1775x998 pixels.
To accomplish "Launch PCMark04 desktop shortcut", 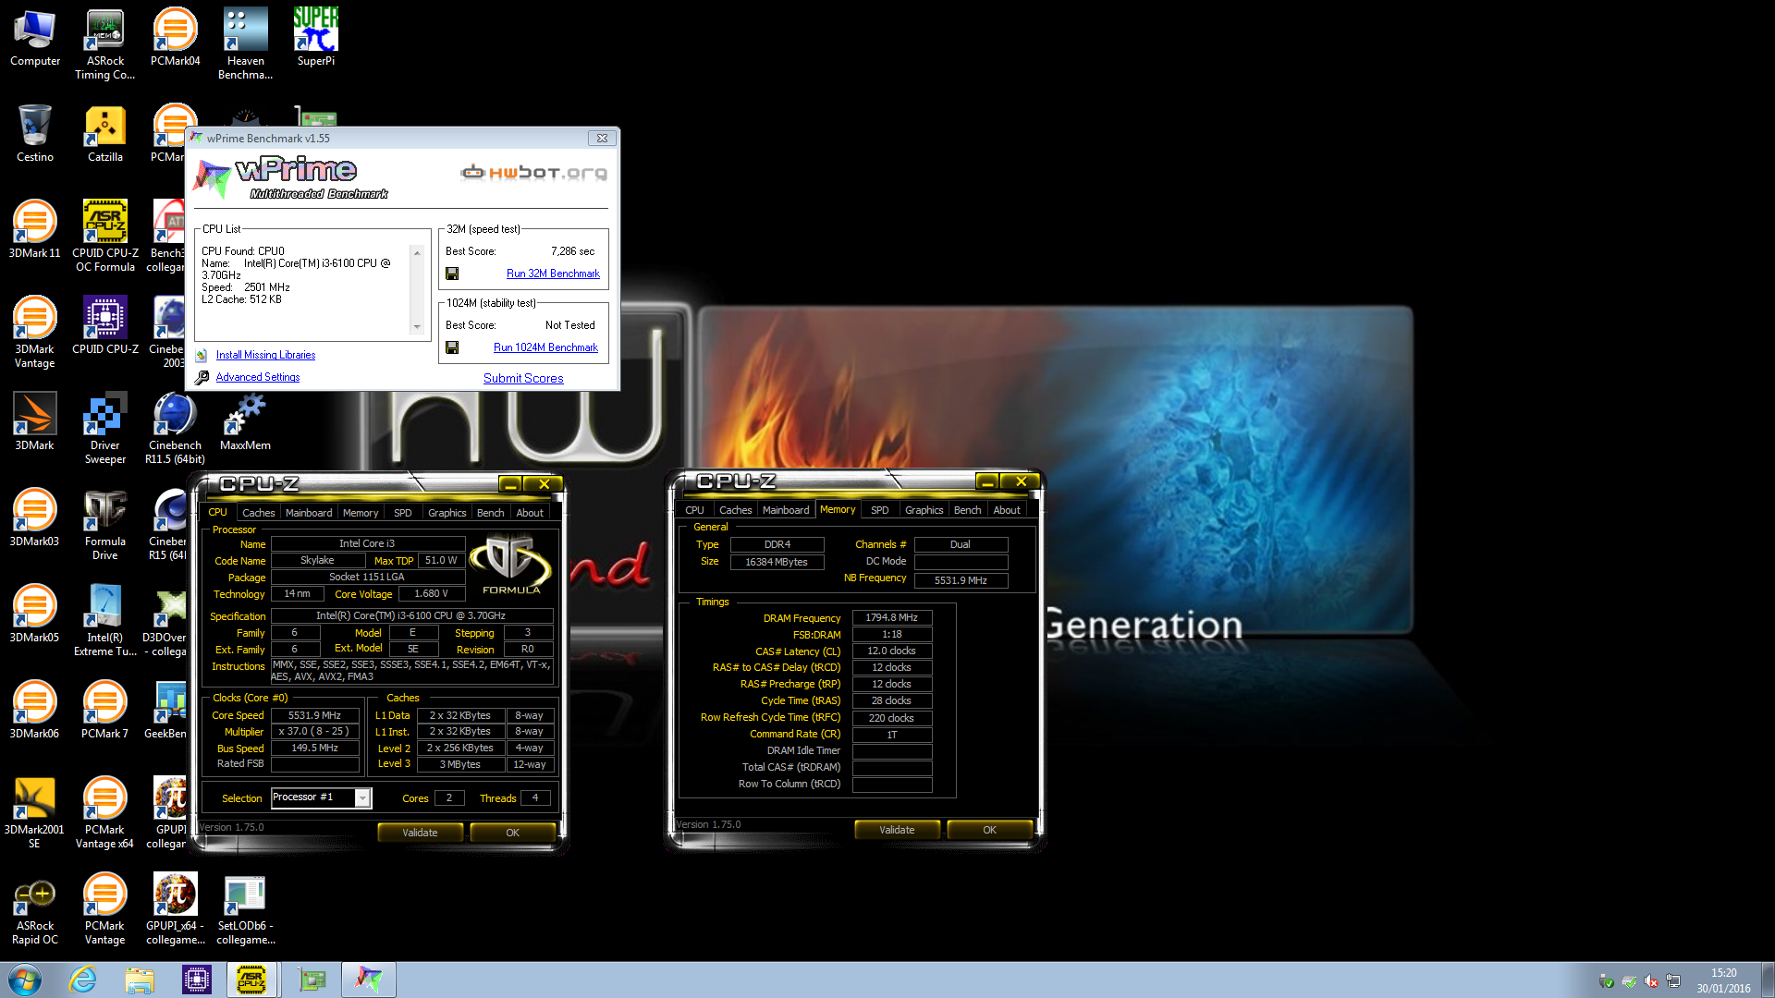I will [175, 38].
